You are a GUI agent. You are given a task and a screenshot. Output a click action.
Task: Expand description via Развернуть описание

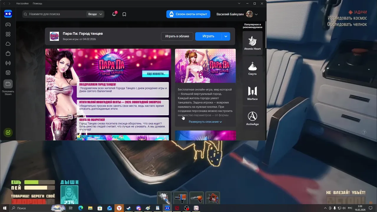tap(205, 122)
